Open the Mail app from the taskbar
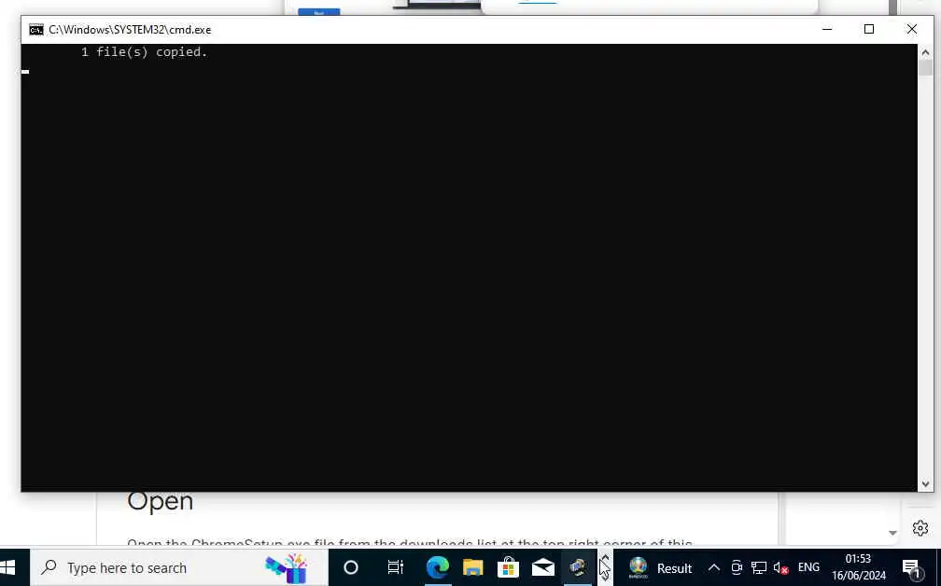Viewport: 941px width, 586px height. click(x=543, y=567)
